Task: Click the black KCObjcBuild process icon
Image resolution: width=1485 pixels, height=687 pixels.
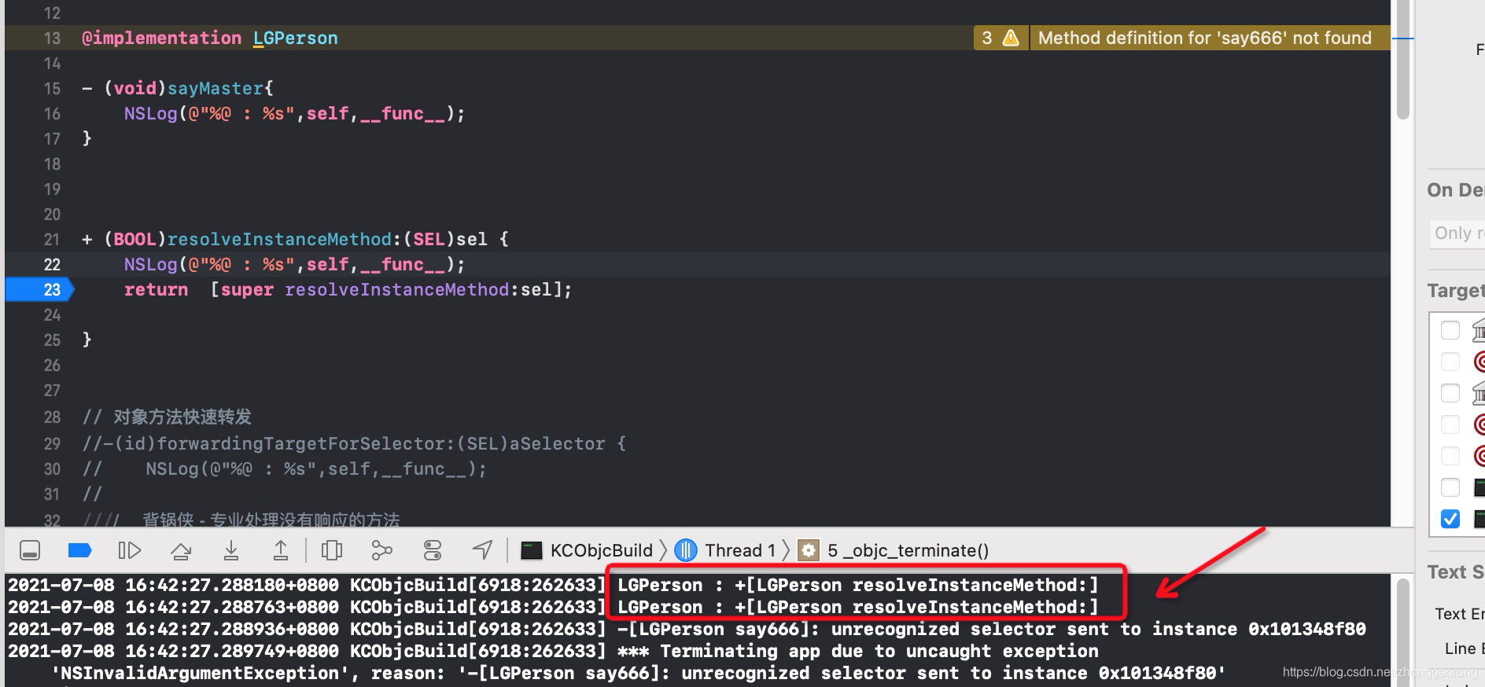Action: (532, 550)
